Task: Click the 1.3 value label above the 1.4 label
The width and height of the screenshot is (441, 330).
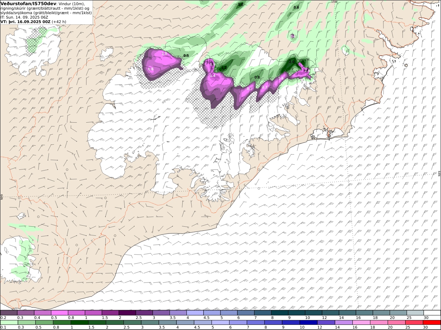Action: pos(212,64)
